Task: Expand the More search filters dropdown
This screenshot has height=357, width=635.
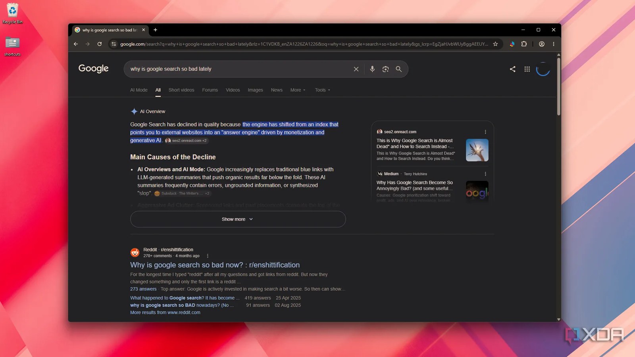Action: pyautogui.click(x=298, y=90)
